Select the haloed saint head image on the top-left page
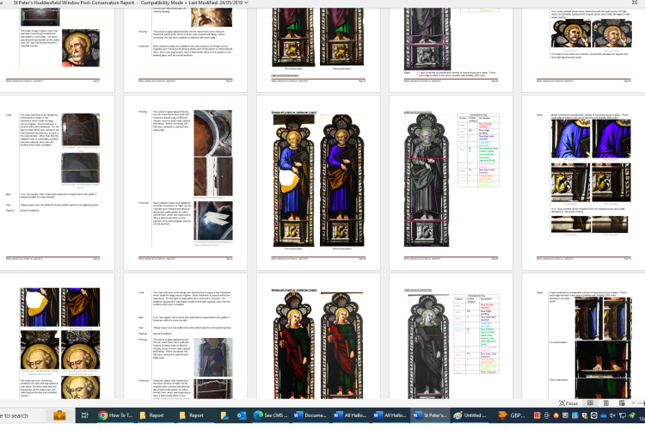The width and height of the screenshot is (645, 430). 81,48
